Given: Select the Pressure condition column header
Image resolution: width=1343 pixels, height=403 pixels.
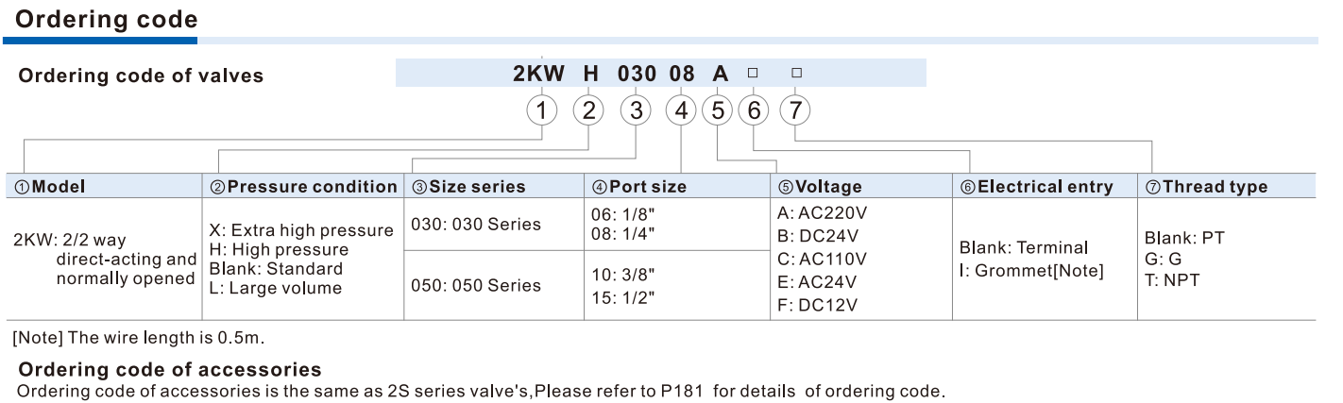Looking at the screenshot, I should pos(303,186).
